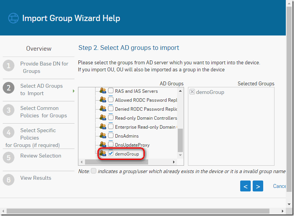Click the page vertical scrollbar down arrow

[289, 204]
